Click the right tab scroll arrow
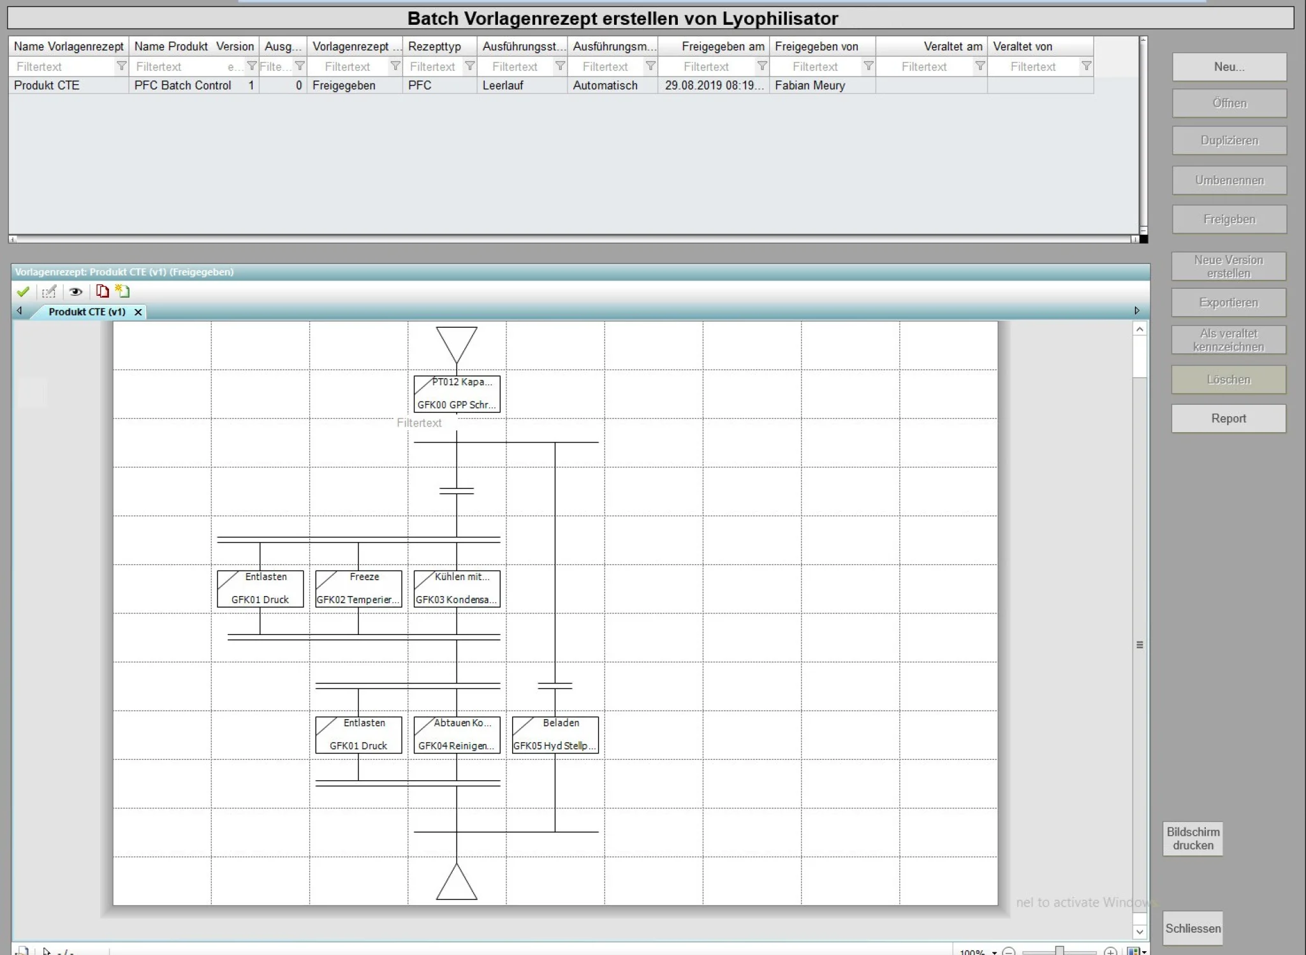1306x955 pixels. click(x=1136, y=311)
